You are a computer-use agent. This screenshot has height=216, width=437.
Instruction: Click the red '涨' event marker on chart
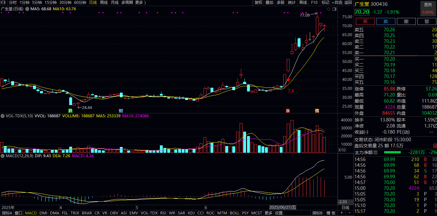[288, 111]
